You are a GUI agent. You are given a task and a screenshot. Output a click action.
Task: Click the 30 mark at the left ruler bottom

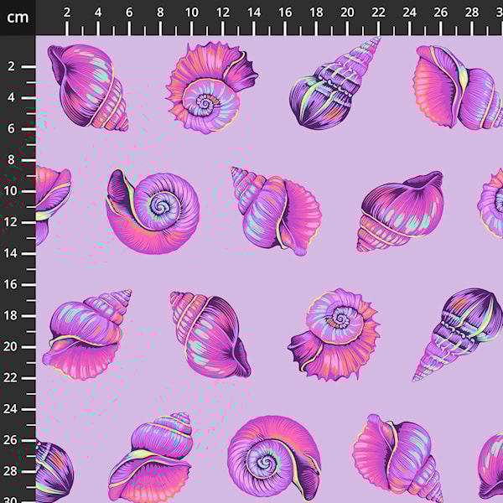point(13,498)
